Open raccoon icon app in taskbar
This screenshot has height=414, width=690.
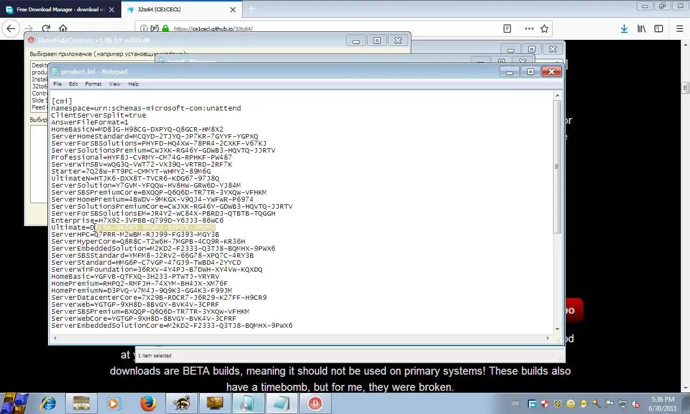[x=181, y=403]
